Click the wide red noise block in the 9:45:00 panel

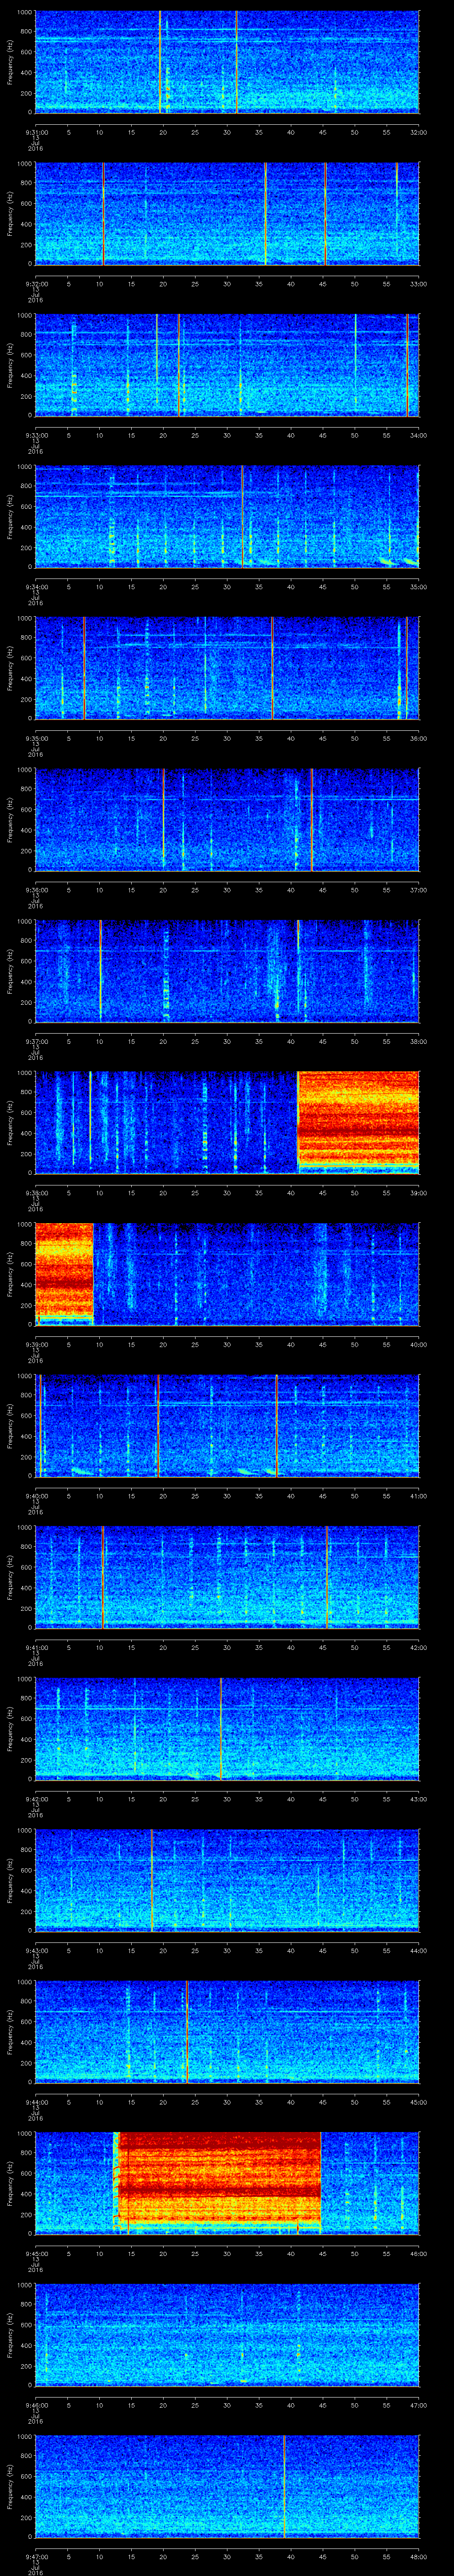point(218,2183)
